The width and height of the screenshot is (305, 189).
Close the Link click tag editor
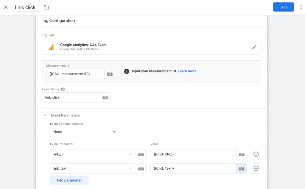(x=6, y=7)
